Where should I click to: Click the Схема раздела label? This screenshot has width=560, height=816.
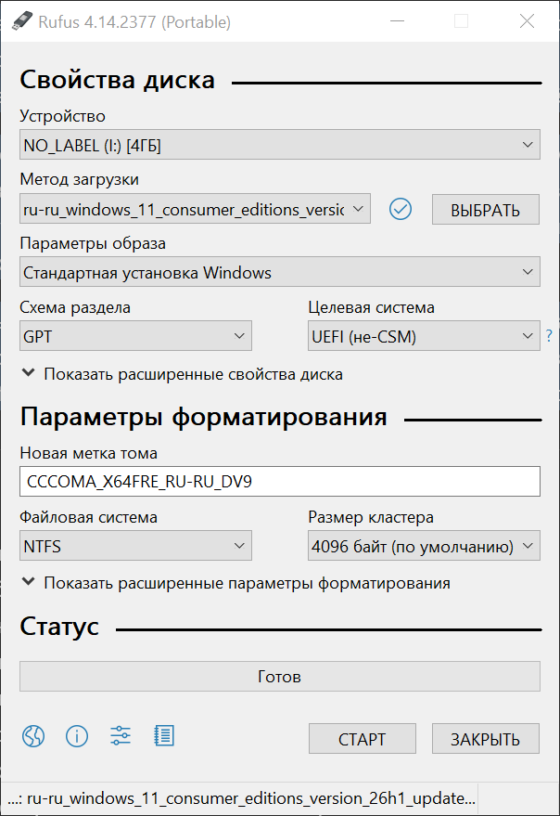tap(75, 308)
